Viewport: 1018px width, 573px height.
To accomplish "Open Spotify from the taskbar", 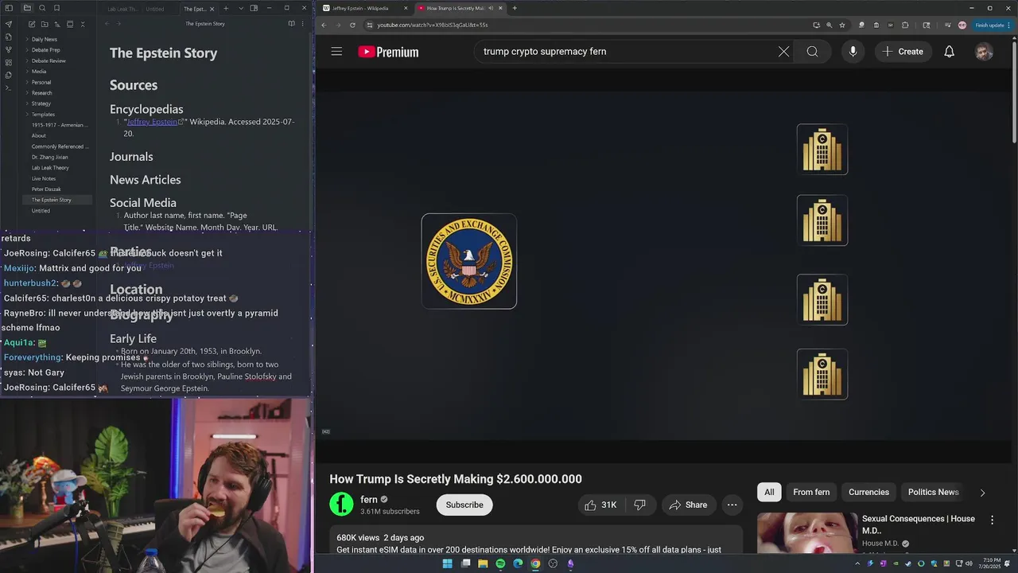I will point(500,563).
